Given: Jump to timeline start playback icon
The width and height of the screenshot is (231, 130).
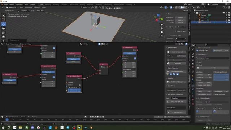Looking at the screenshot, I should [91, 117].
